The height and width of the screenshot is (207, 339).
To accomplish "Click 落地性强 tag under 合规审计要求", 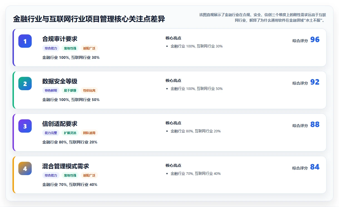I will [70, 48].
